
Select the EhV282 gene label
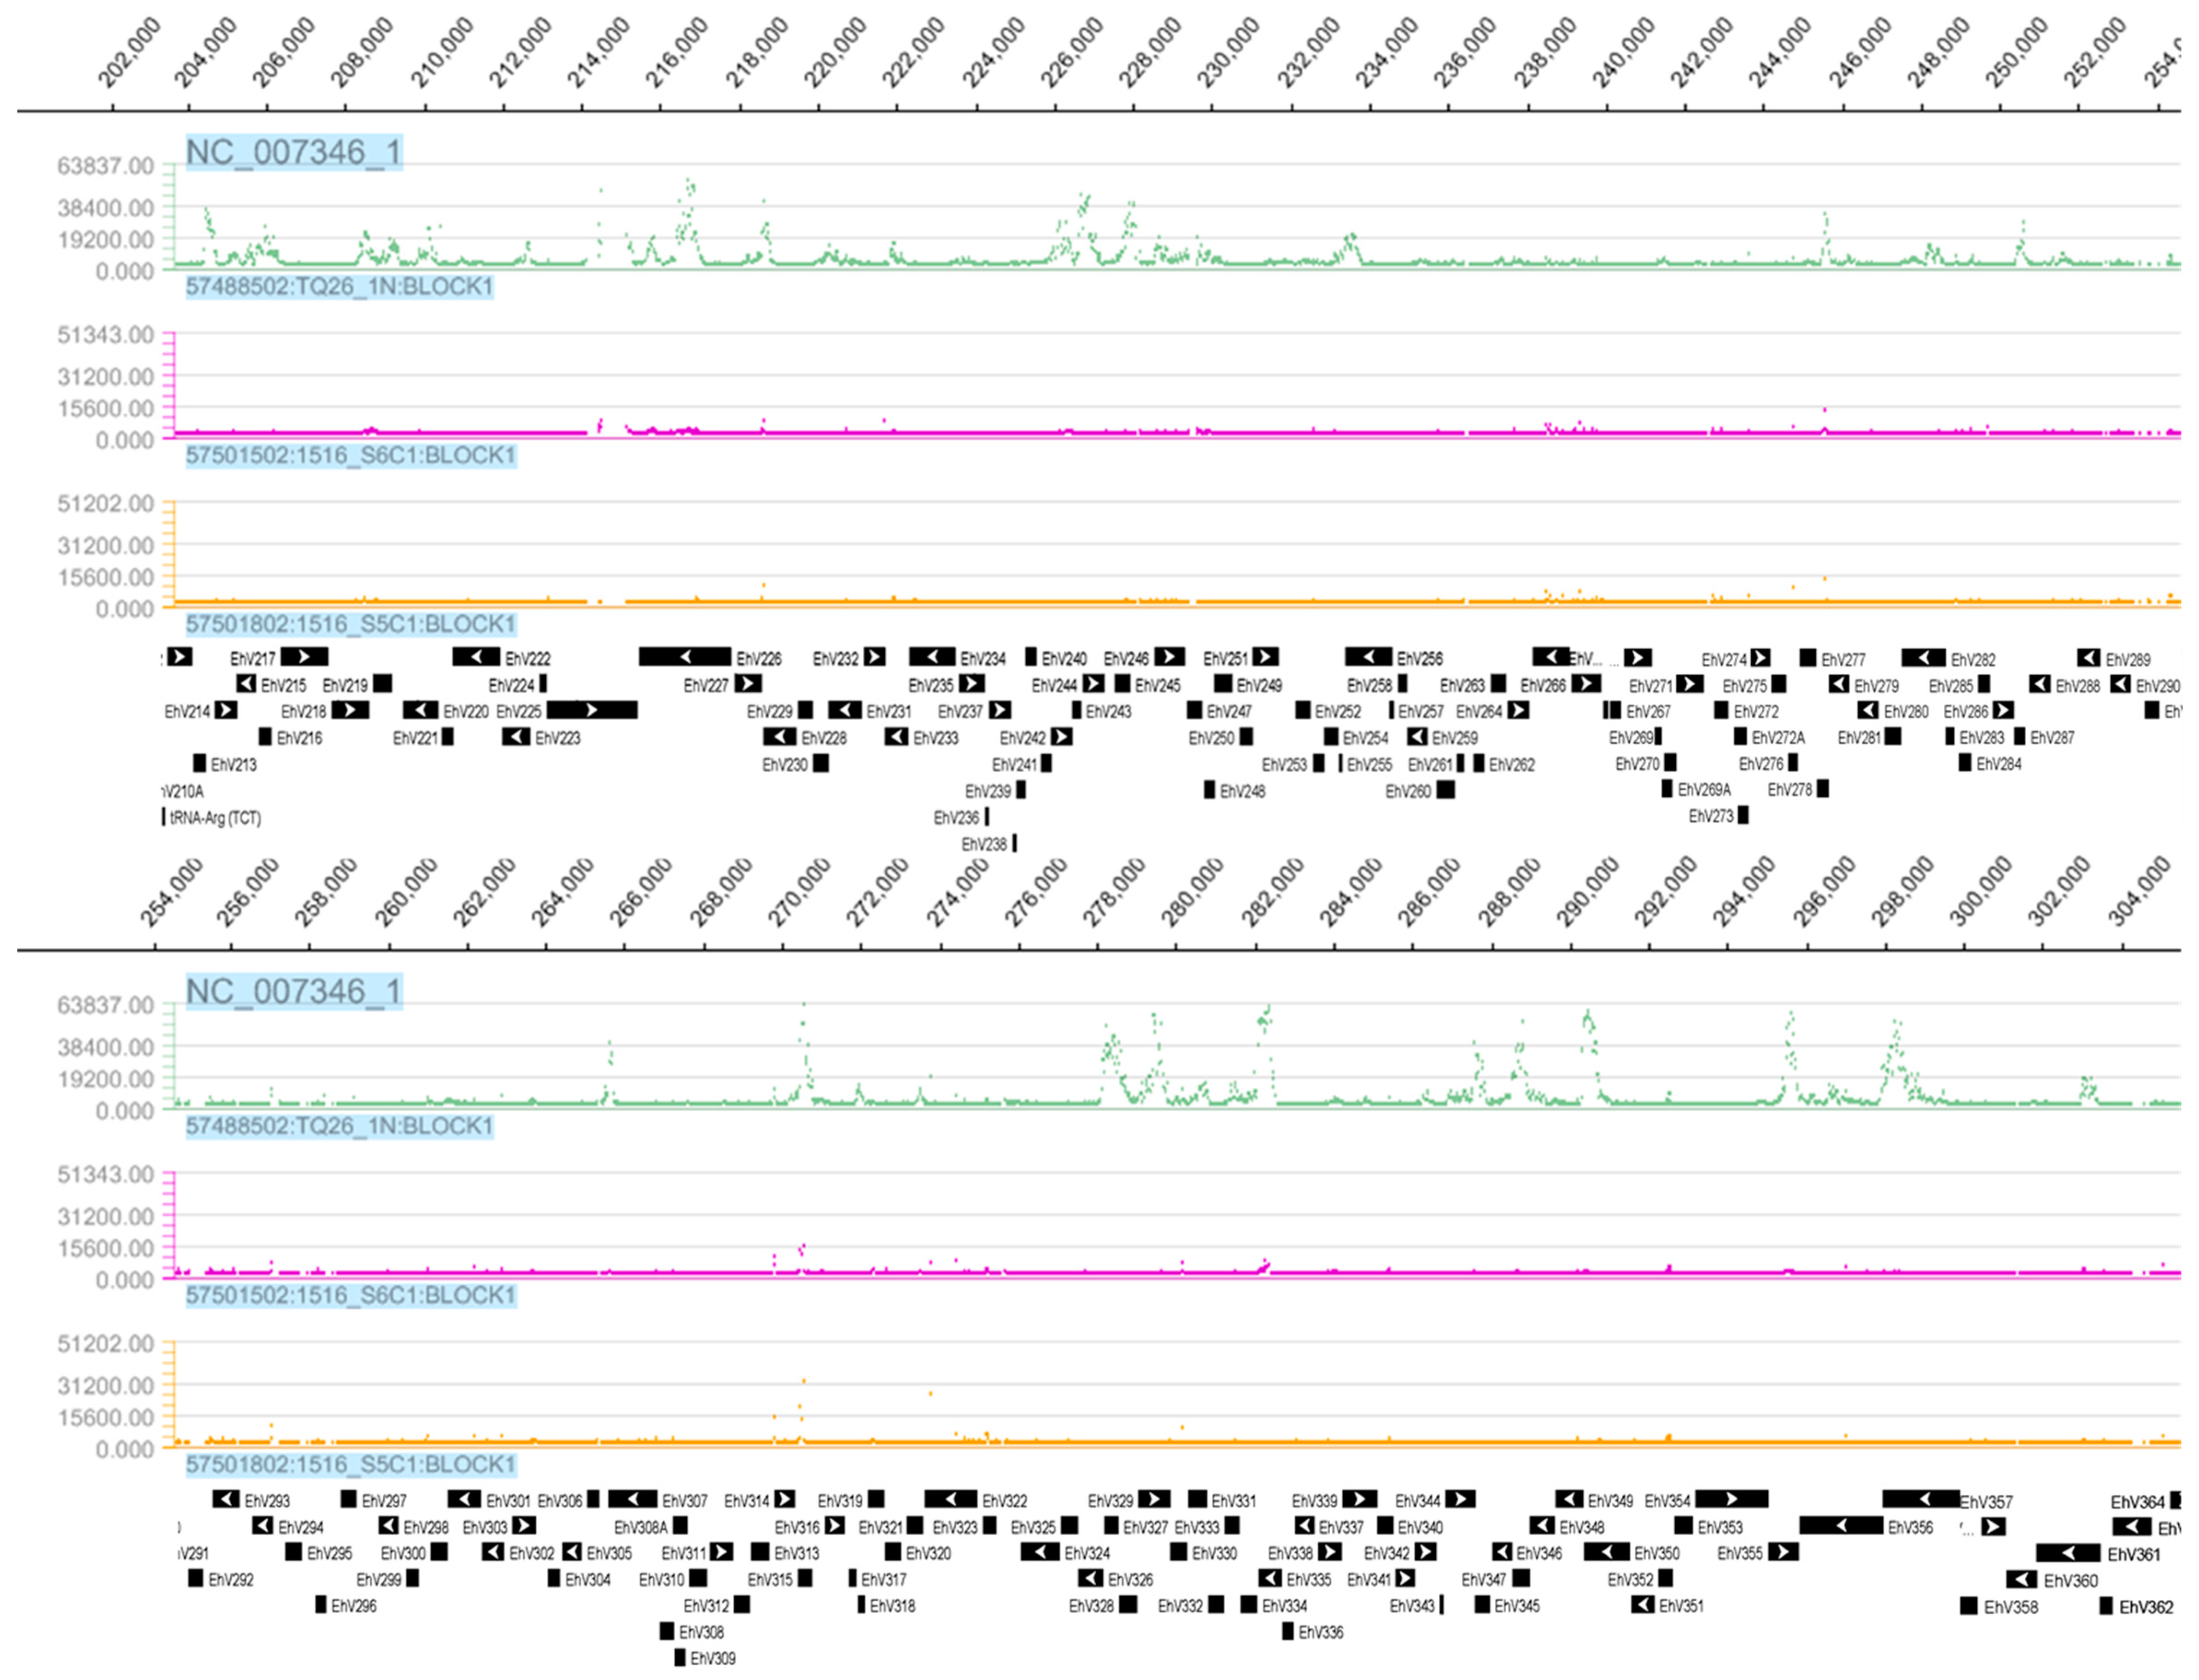1972,660
